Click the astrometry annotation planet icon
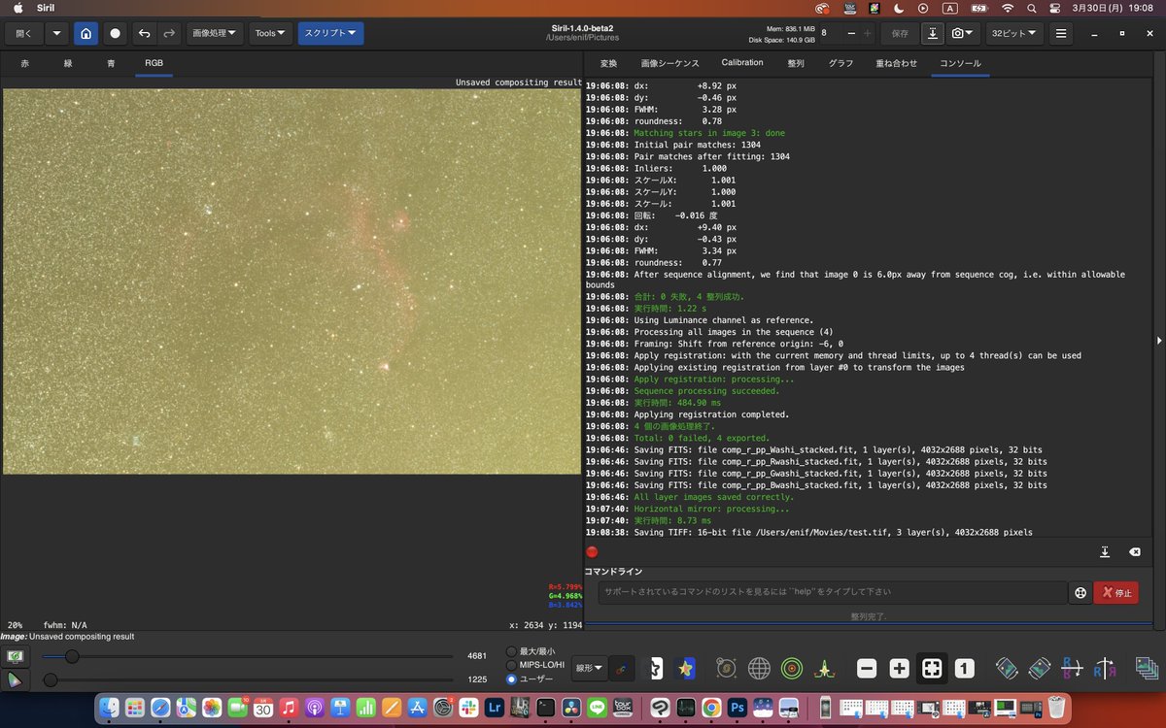Viewport: 1166px width, 728px height. click(726, 668)
